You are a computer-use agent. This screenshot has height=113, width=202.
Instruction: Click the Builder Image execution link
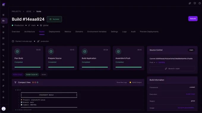[190, 94]
